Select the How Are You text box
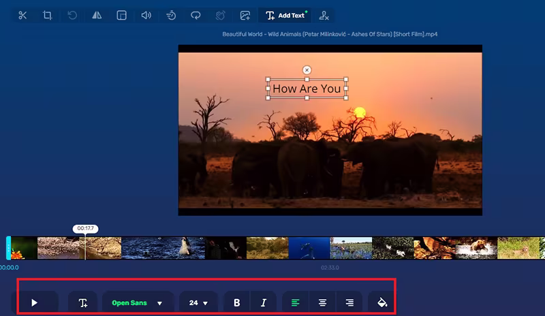This screenshot has width=545, height=316. 307,89
